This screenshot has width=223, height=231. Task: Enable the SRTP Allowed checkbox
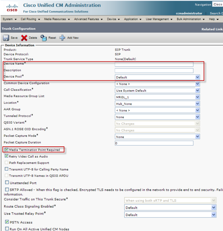(x=7, y=189)
